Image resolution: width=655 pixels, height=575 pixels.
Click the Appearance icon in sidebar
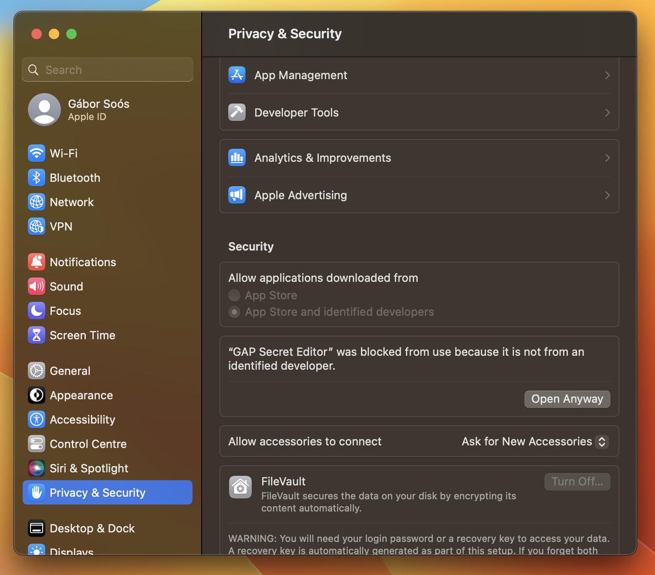pos(37,395)
